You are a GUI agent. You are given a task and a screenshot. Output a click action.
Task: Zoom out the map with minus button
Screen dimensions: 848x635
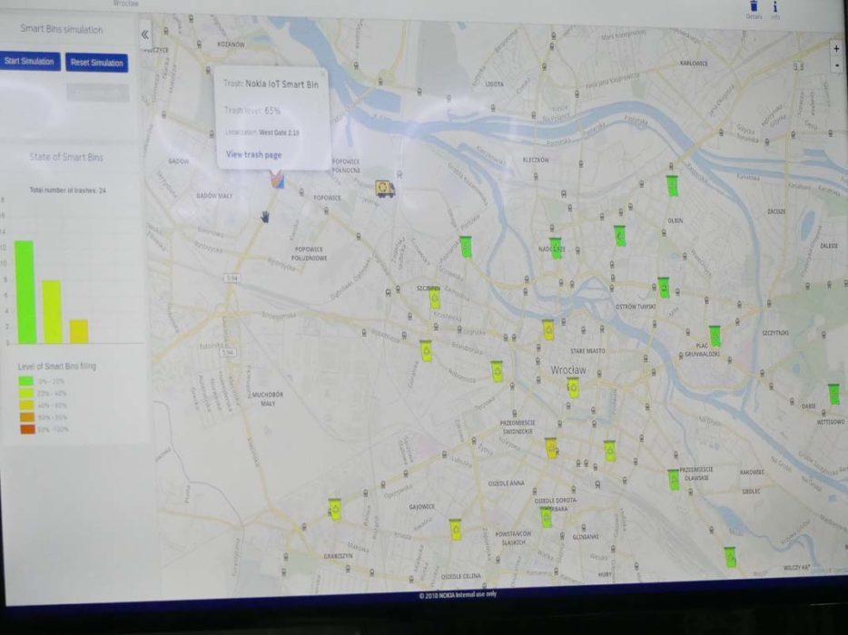click(x=836, y=65)
